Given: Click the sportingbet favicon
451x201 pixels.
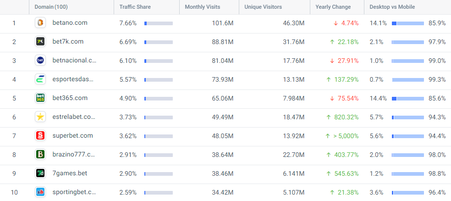Looking at the screenshot, I should coord(40,192).
